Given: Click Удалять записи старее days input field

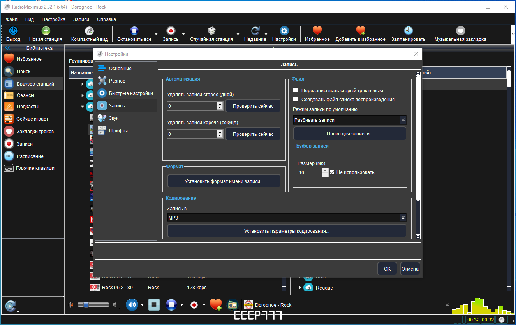Looking at the screenshot, I should (x=192, y=106).
